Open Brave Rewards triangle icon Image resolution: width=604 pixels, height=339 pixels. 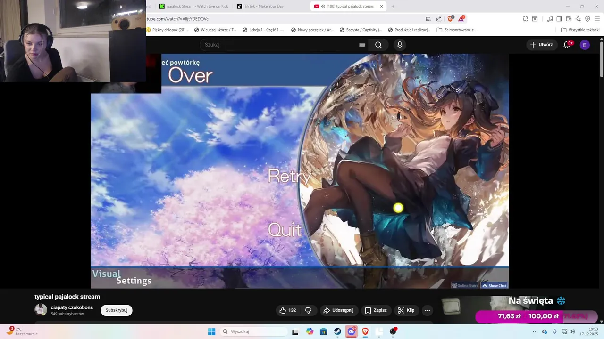[461, 19]
